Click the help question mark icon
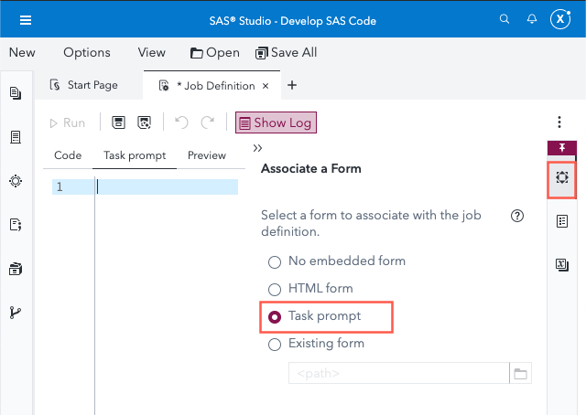The height and width of the screenshot is (415, 586). (x=517, y=216)
